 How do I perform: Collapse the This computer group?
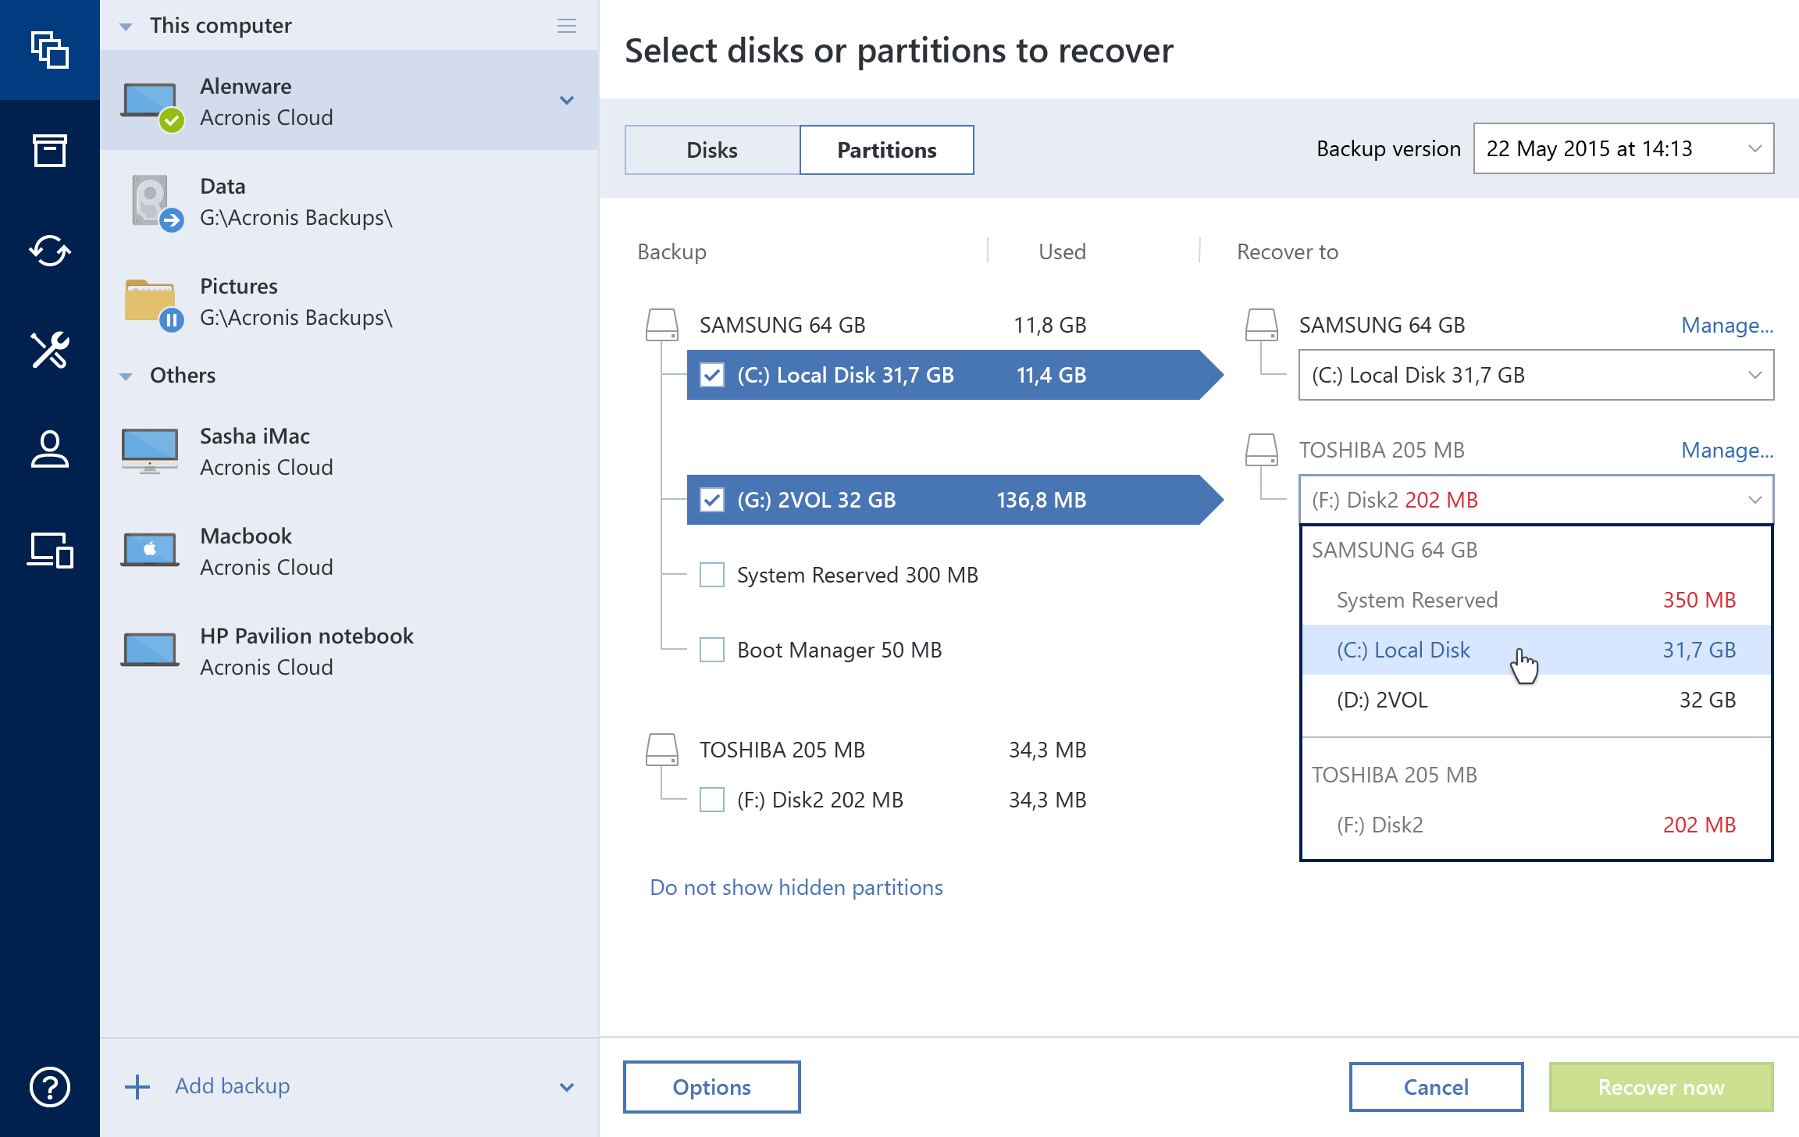126,27
